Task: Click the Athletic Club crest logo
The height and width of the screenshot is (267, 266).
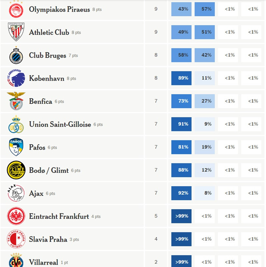Action: click(x=16, y=32)
